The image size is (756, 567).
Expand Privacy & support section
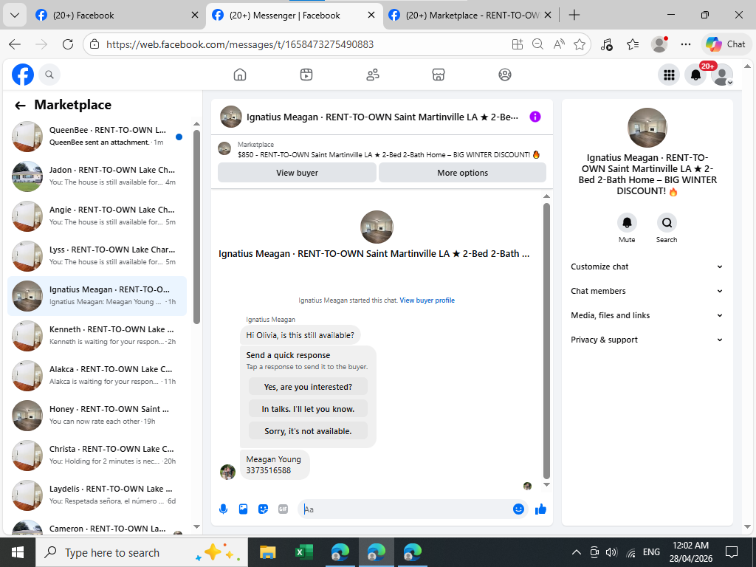(647, 340)
